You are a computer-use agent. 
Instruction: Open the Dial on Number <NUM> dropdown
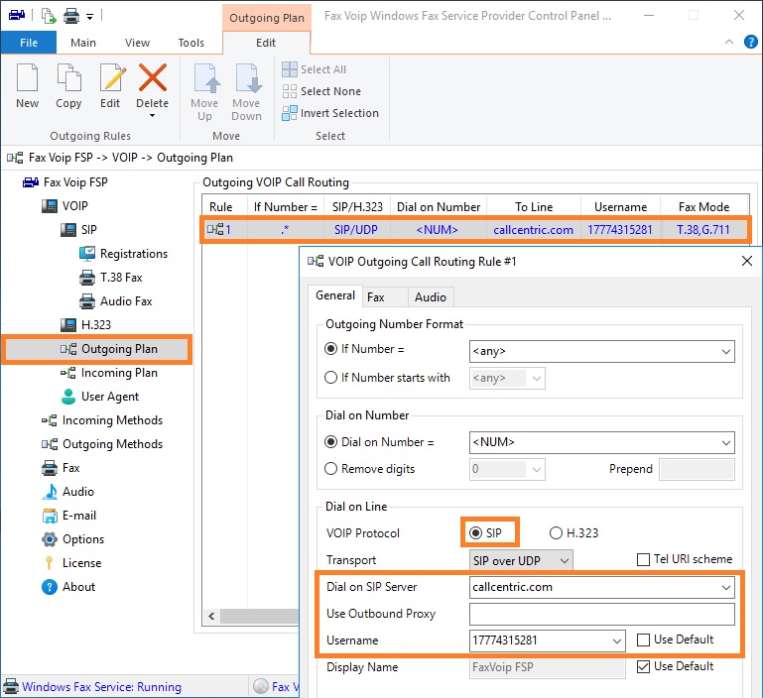725,442
